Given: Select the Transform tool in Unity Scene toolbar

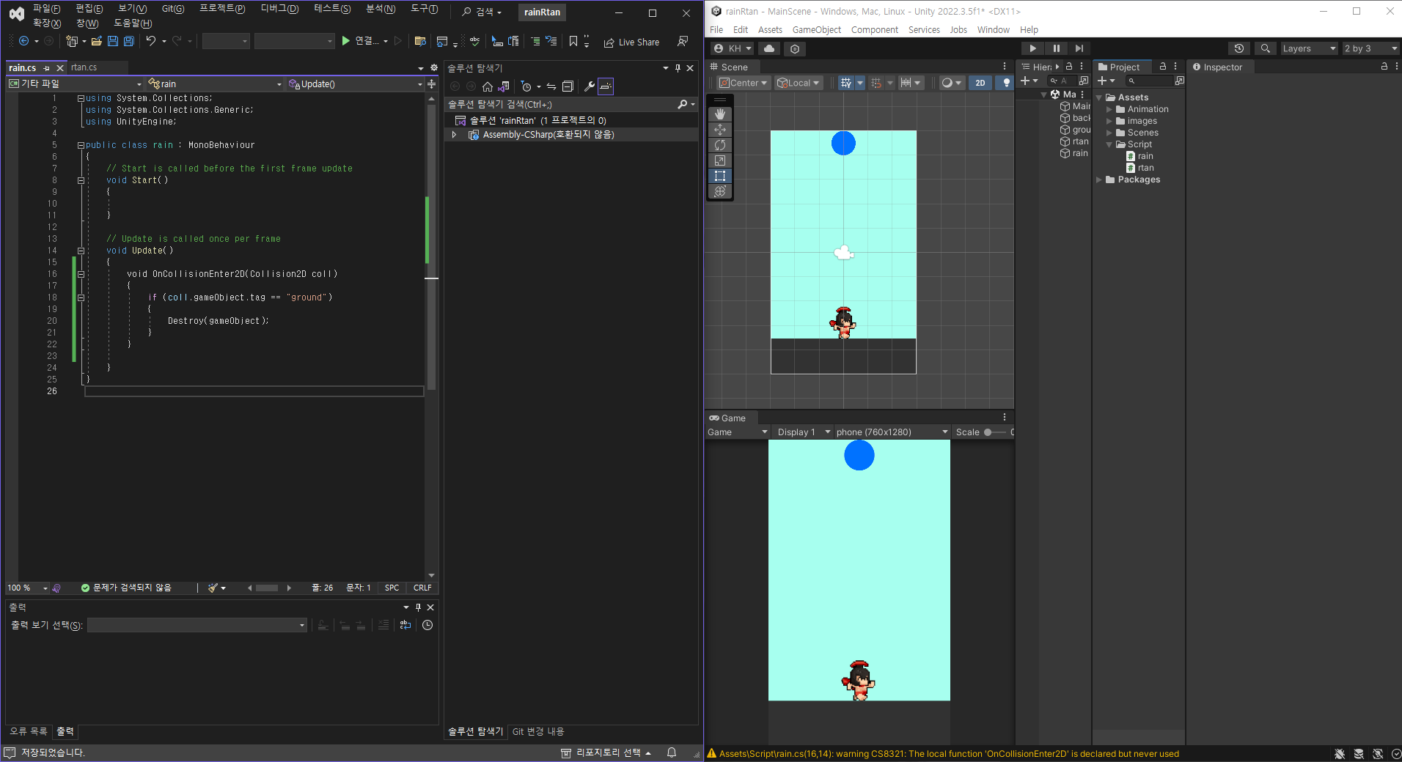Looking at the screenshot, I should (720, 191).
